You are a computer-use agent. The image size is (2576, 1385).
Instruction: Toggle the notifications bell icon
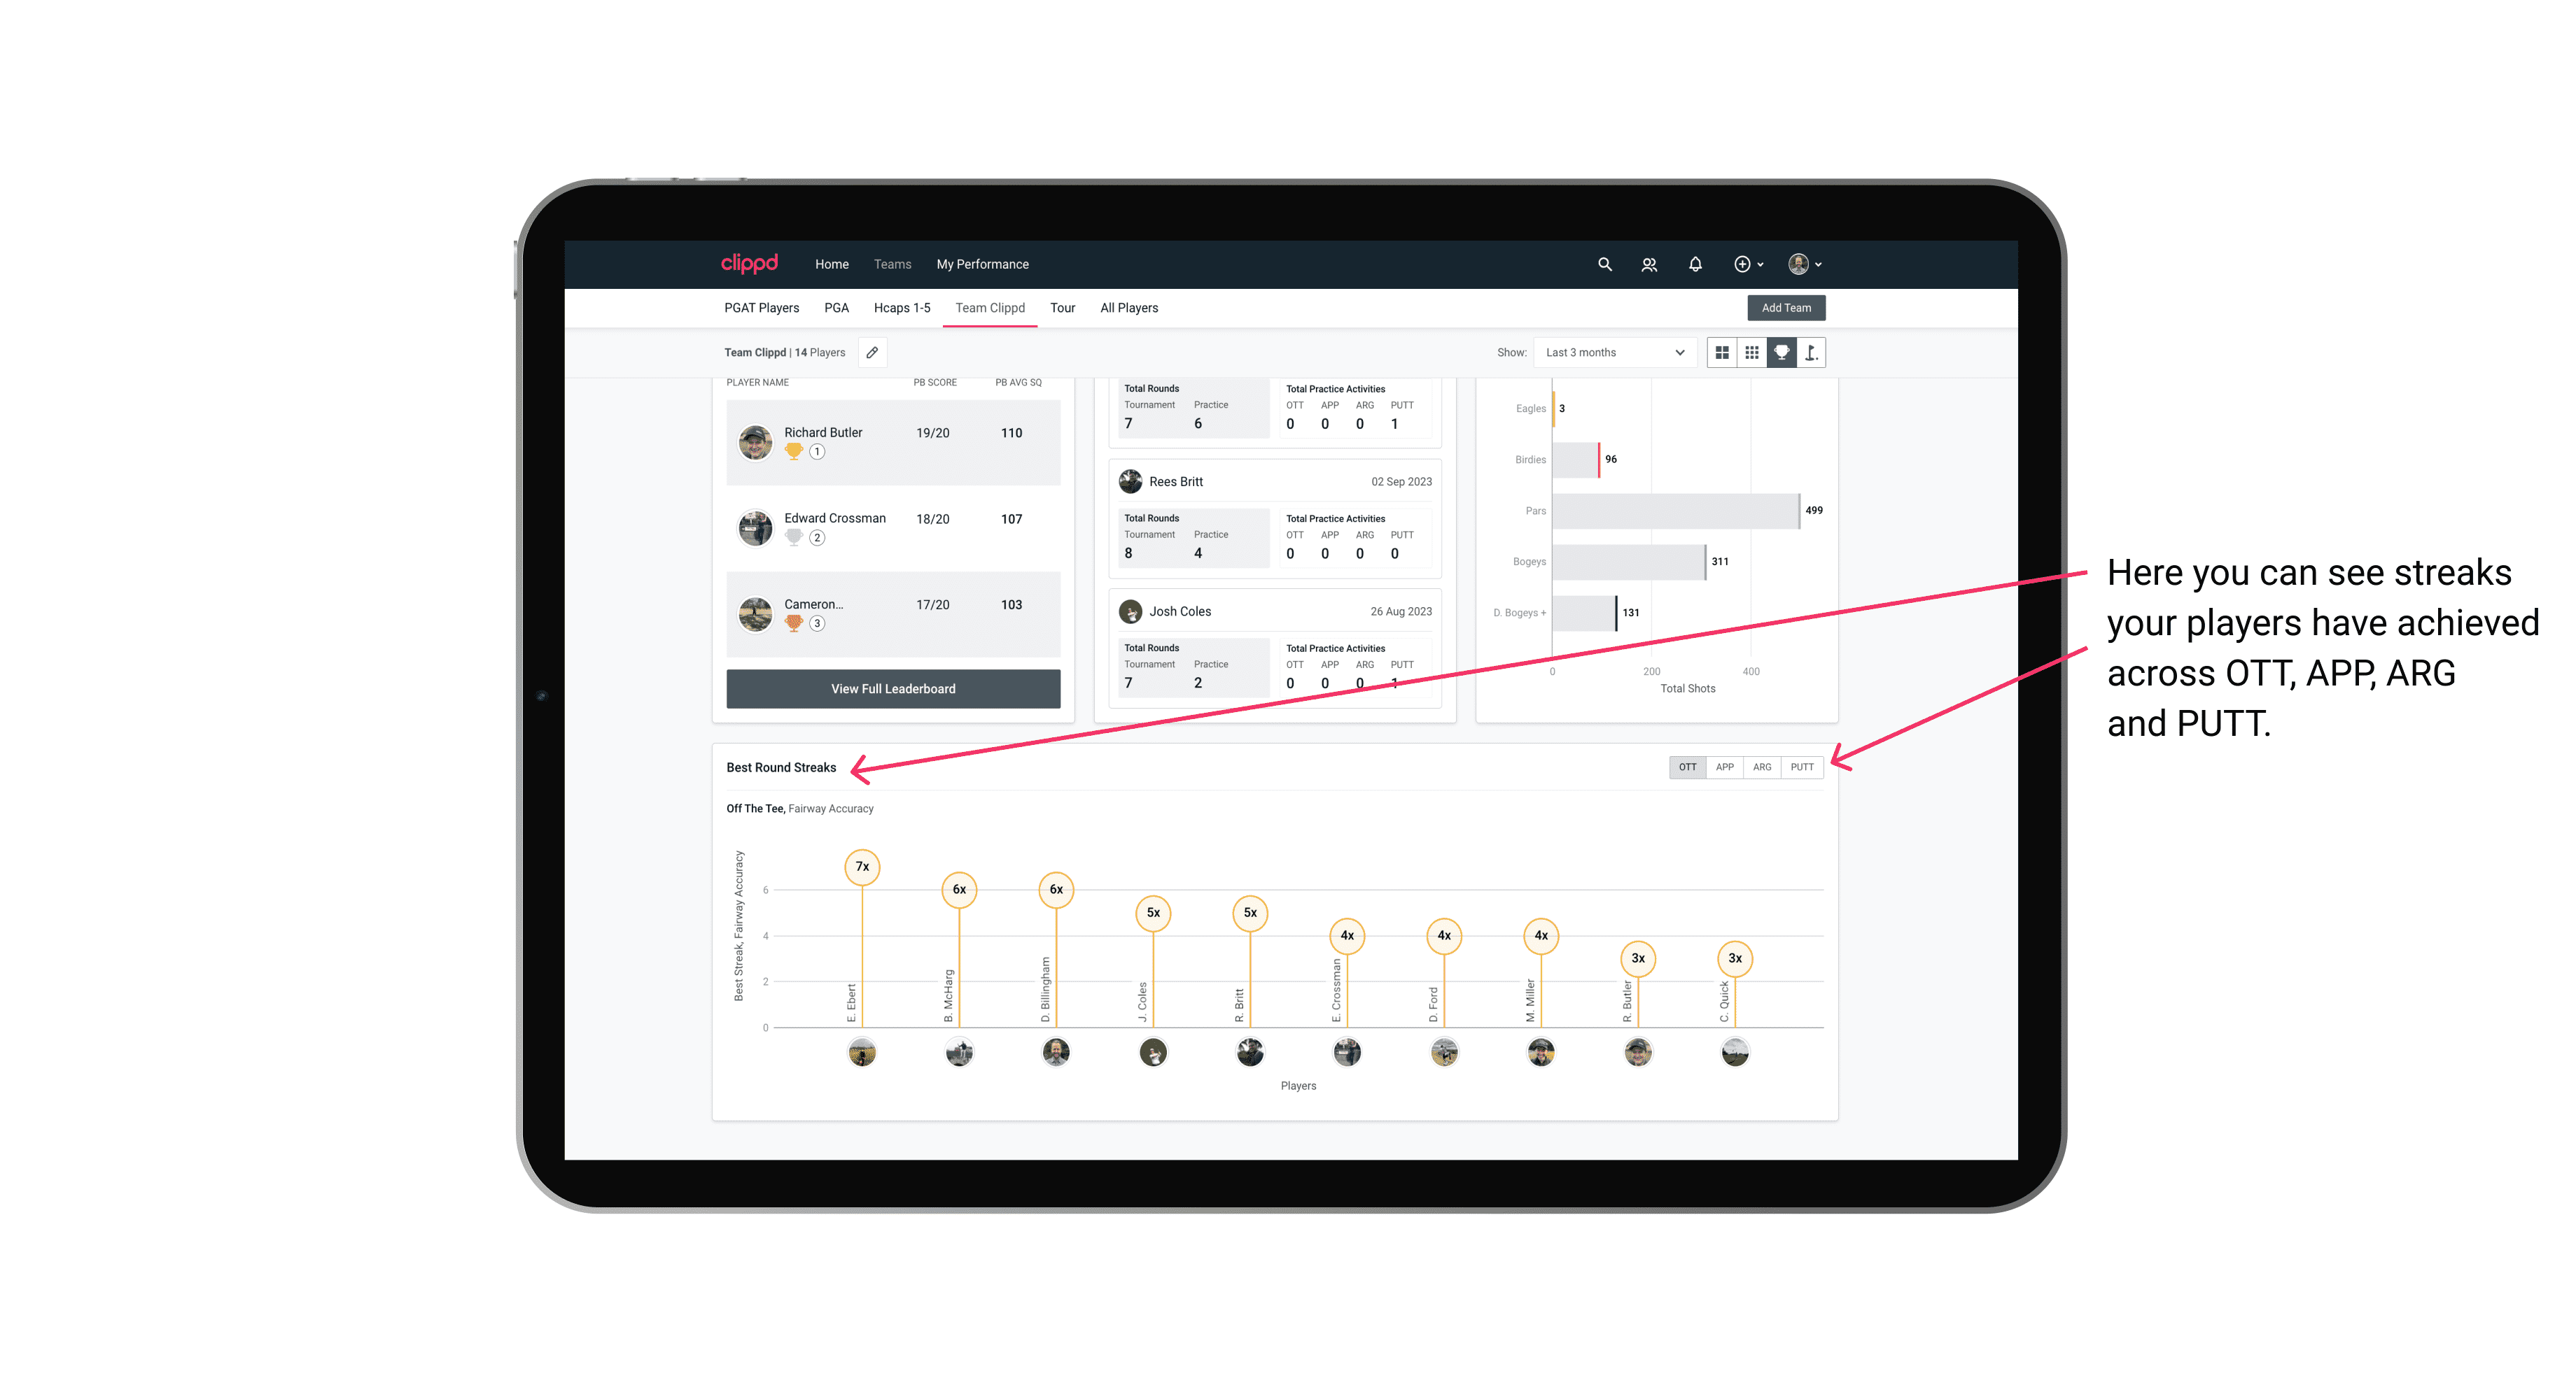coord(1694,263)
